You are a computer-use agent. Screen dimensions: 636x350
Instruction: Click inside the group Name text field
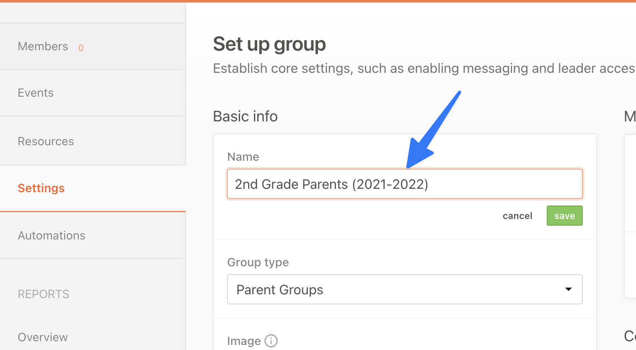point(405,184)
